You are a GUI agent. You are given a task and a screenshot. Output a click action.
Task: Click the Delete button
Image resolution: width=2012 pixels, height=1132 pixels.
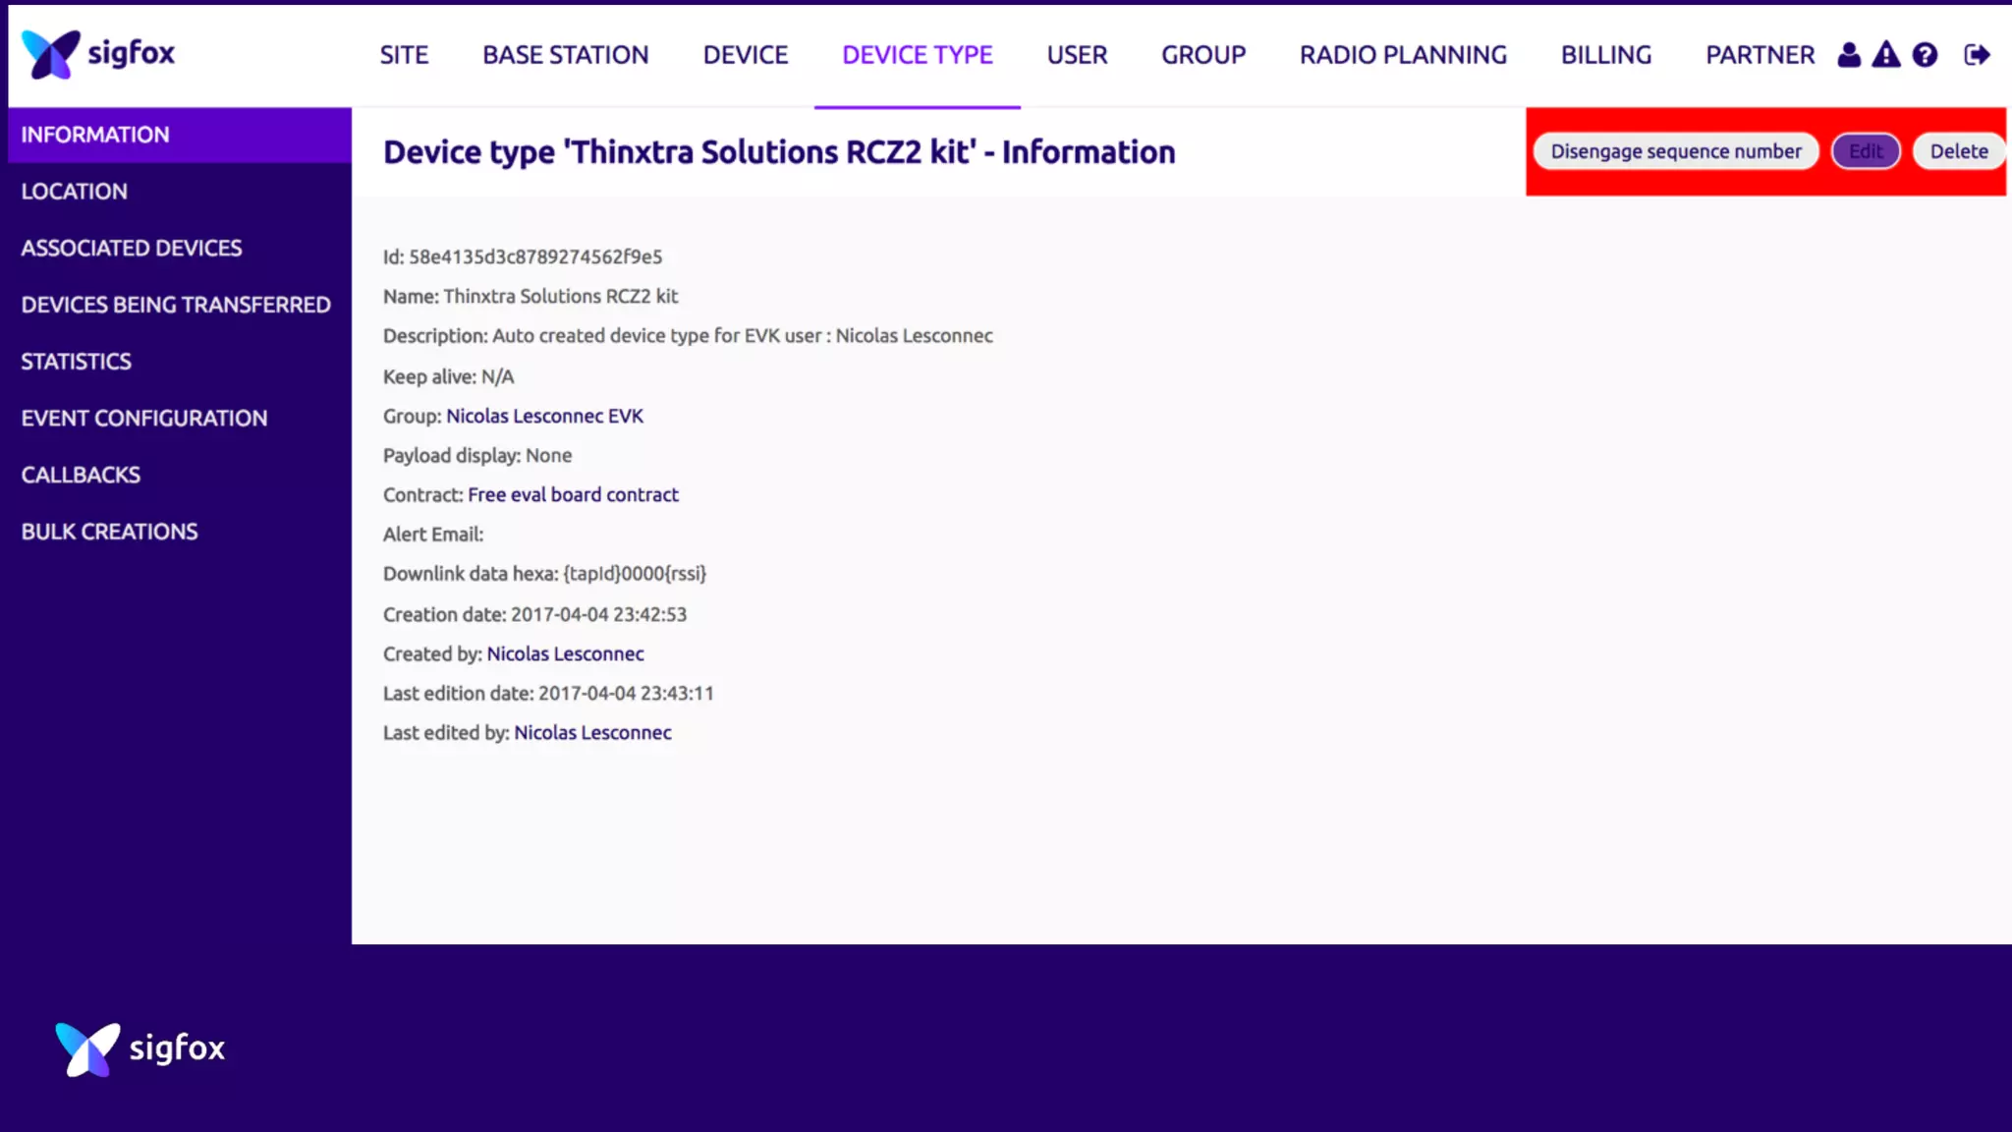[x=1958, y=151]
